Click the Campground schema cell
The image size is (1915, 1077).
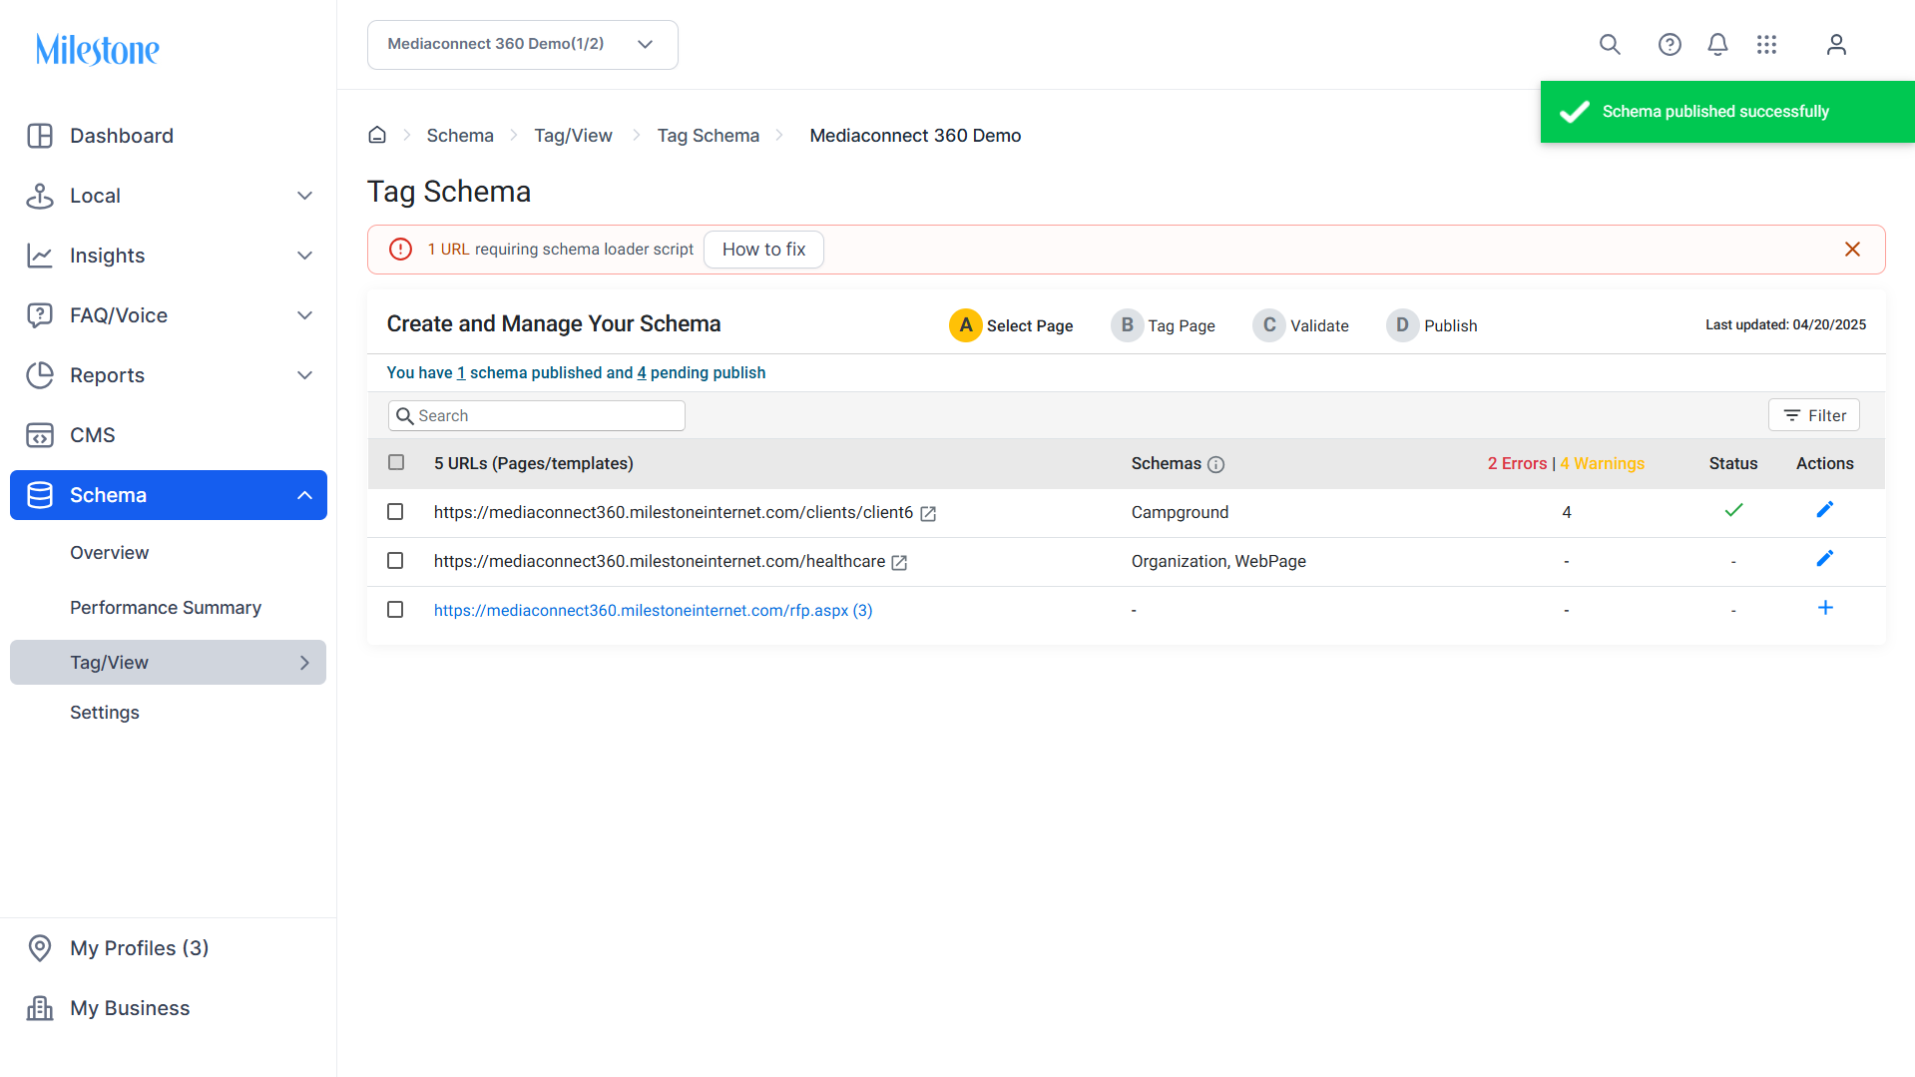tap(1180, 512)
